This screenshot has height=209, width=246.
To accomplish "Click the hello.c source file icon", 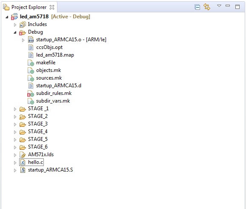I will tap(23, 162).
